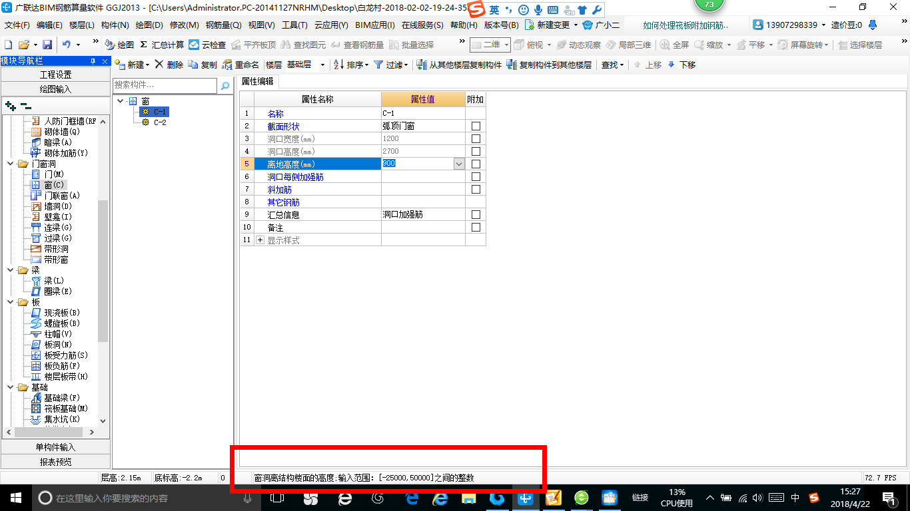Select 门联窗(A) in navigator tree

(x=62, y=196)
